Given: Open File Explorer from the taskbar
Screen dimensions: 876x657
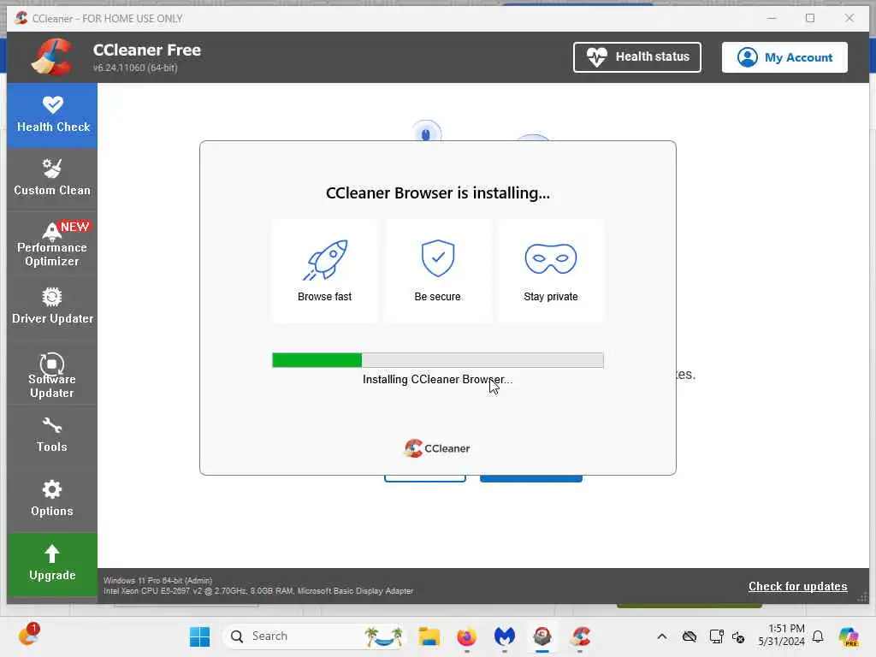Looking at the screenshot, I should (x=429, y=636).
